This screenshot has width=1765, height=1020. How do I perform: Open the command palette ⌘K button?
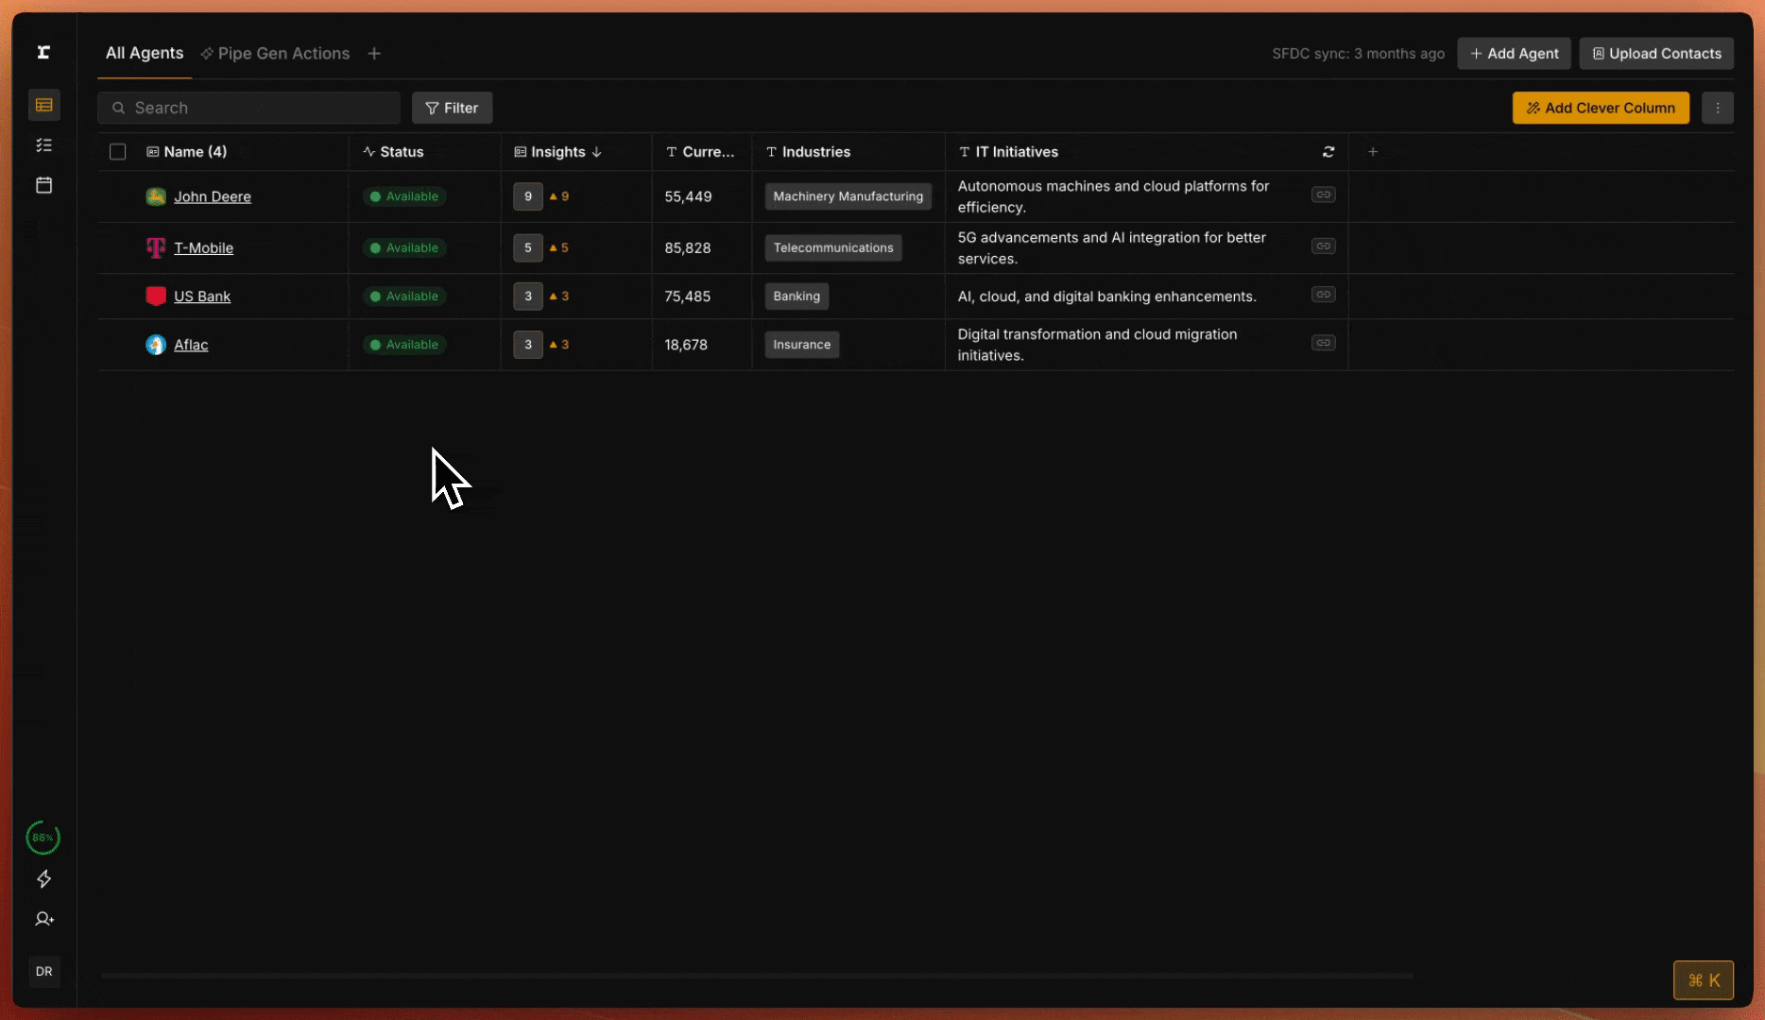(x=1703, y=980)
